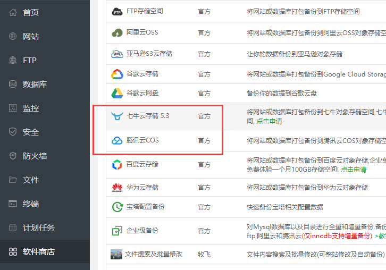The width and height of the screenshot is (386, 270).
Task: Select 防火墙 in the left menu
Action: click(35, 156)
